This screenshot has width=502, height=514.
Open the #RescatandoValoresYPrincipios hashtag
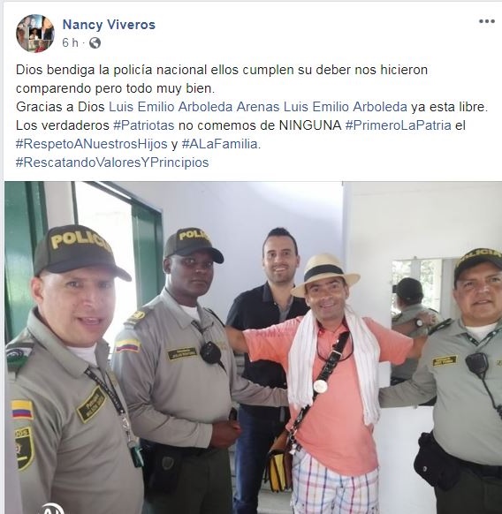click(x=112, y=163)
